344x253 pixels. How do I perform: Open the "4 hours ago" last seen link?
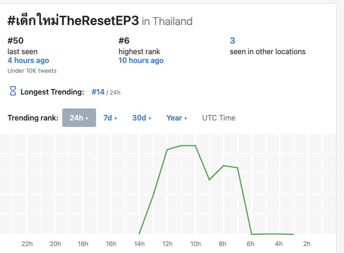(28, 60)
